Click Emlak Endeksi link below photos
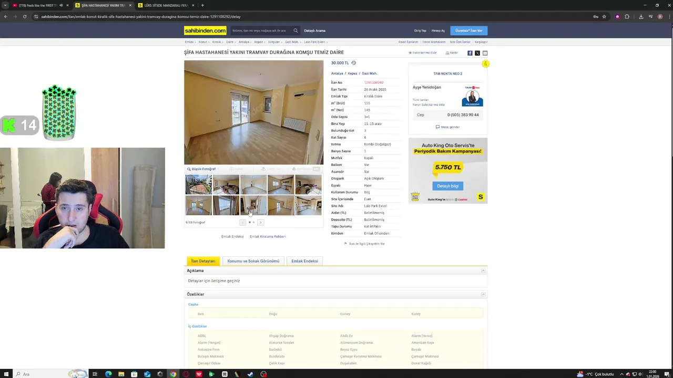Screen dimensions: 673x378 pos(232,237)
